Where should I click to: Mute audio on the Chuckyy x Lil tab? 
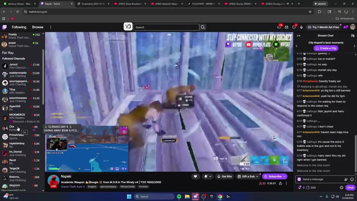(x=288, y=4)
